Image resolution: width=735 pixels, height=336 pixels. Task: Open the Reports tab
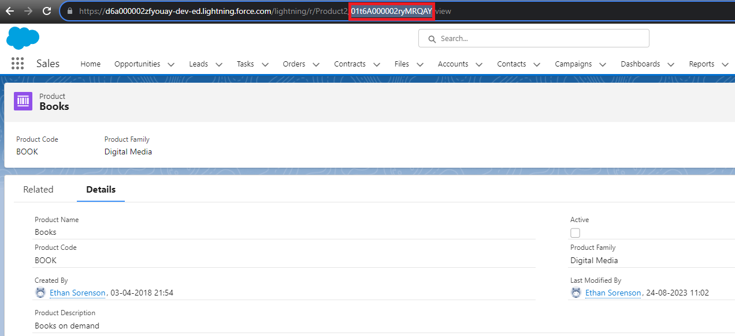tap(701, 64)
